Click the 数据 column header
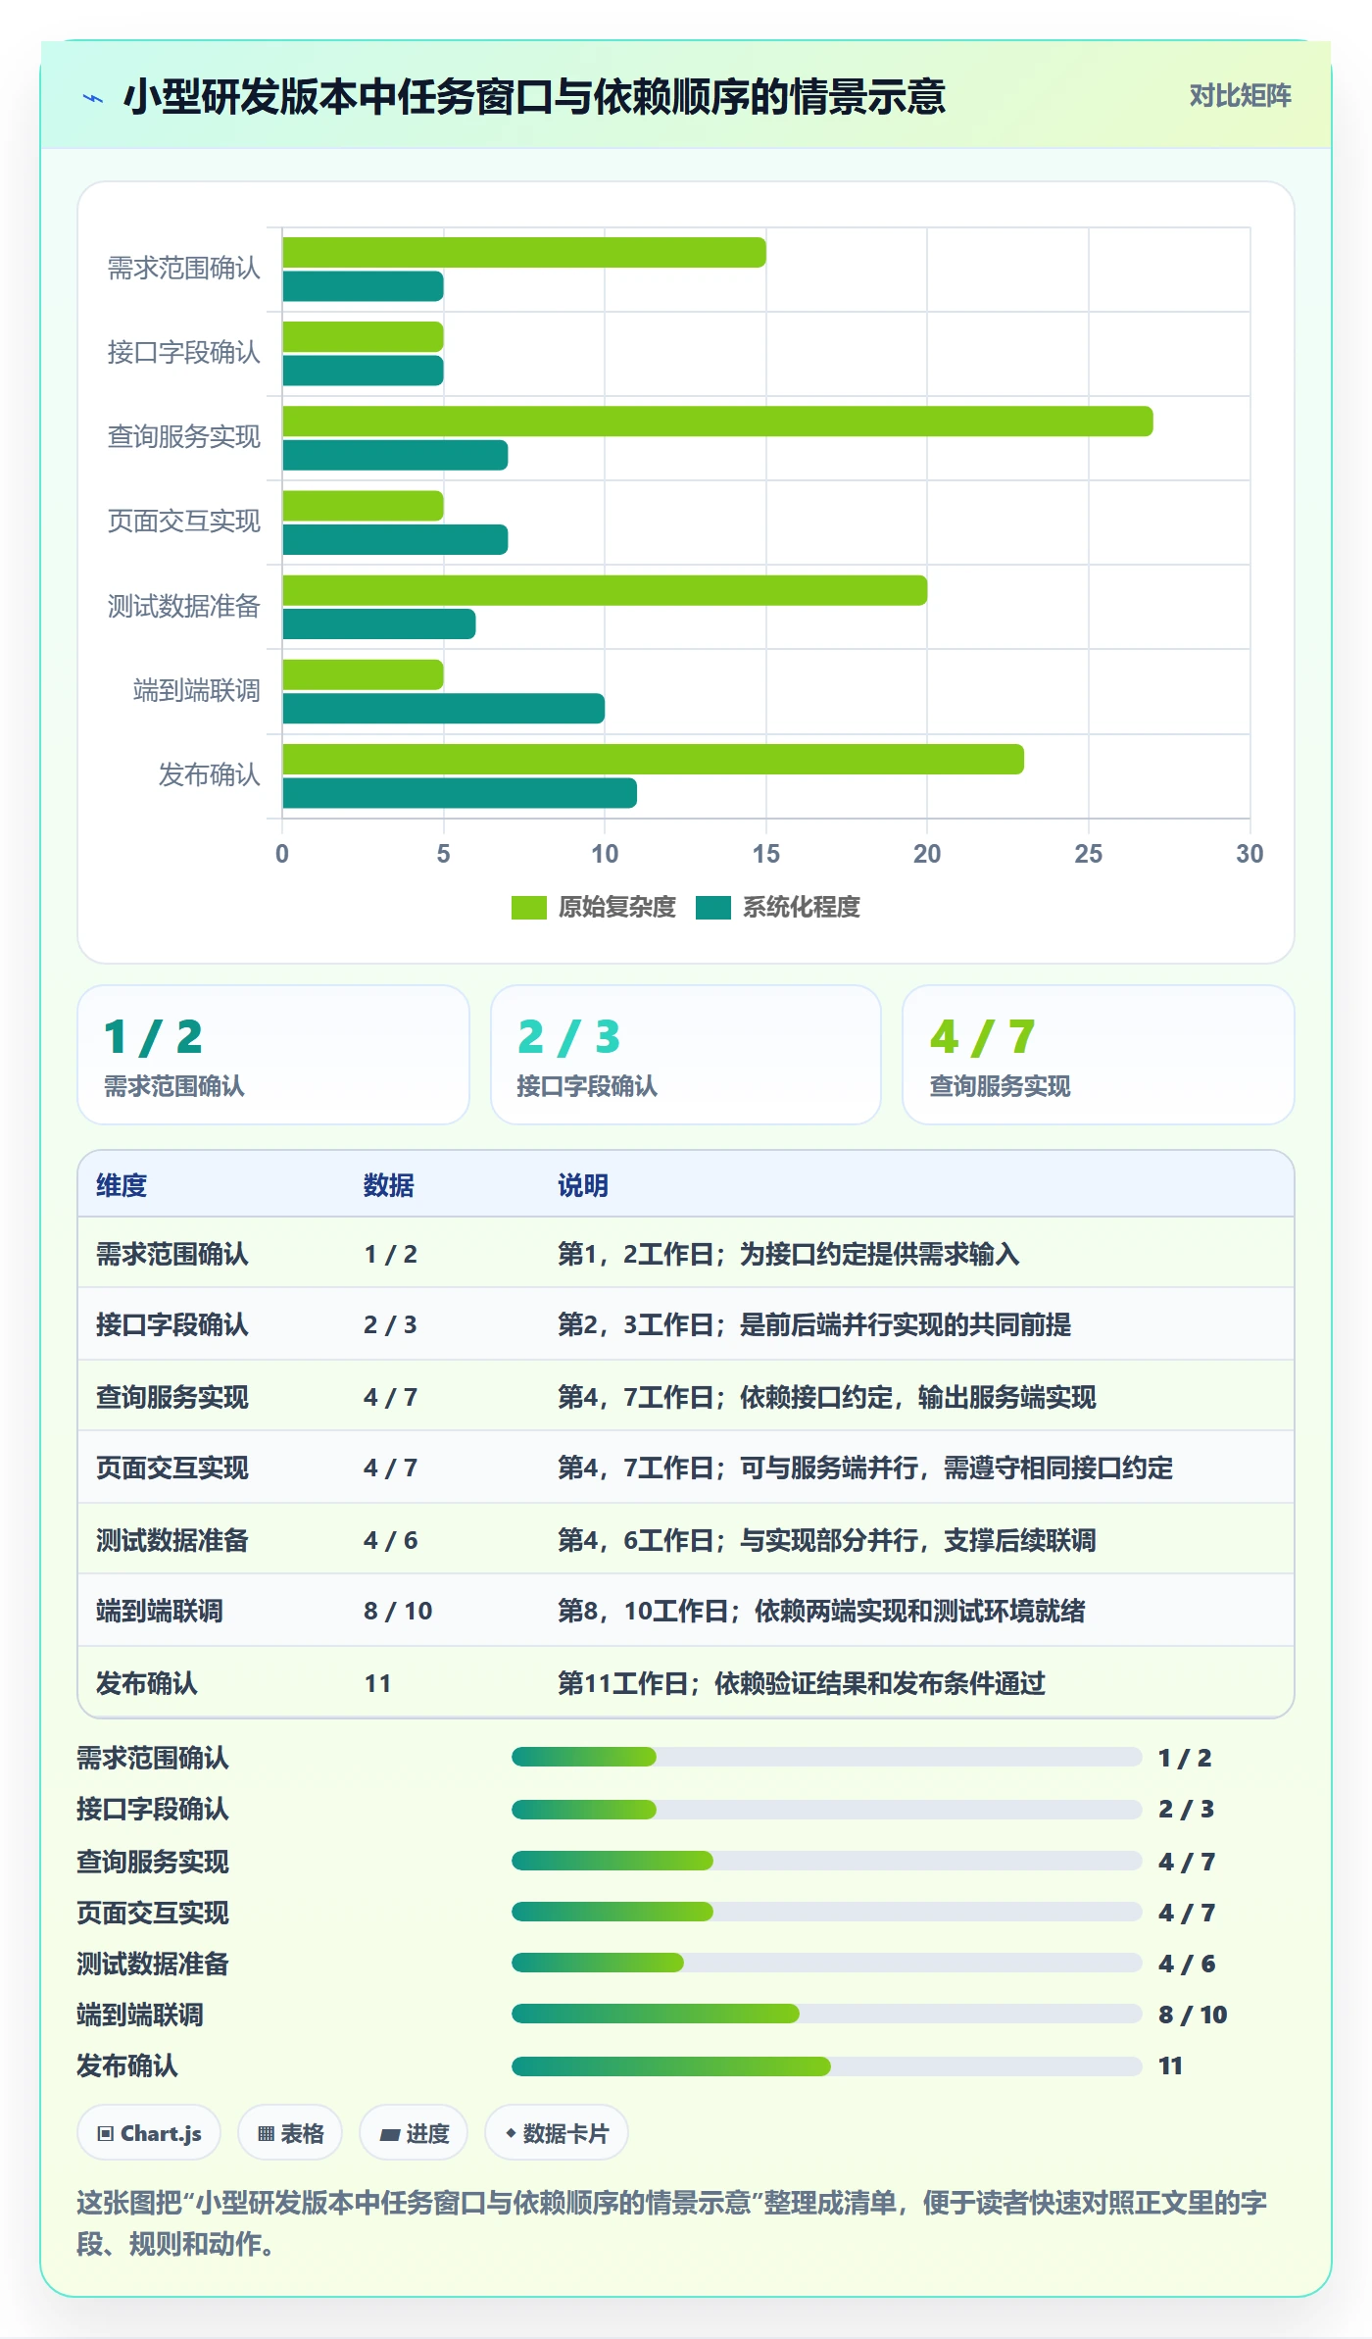Screen dimensions: 1372x2339 click(x=389, y=1185)
